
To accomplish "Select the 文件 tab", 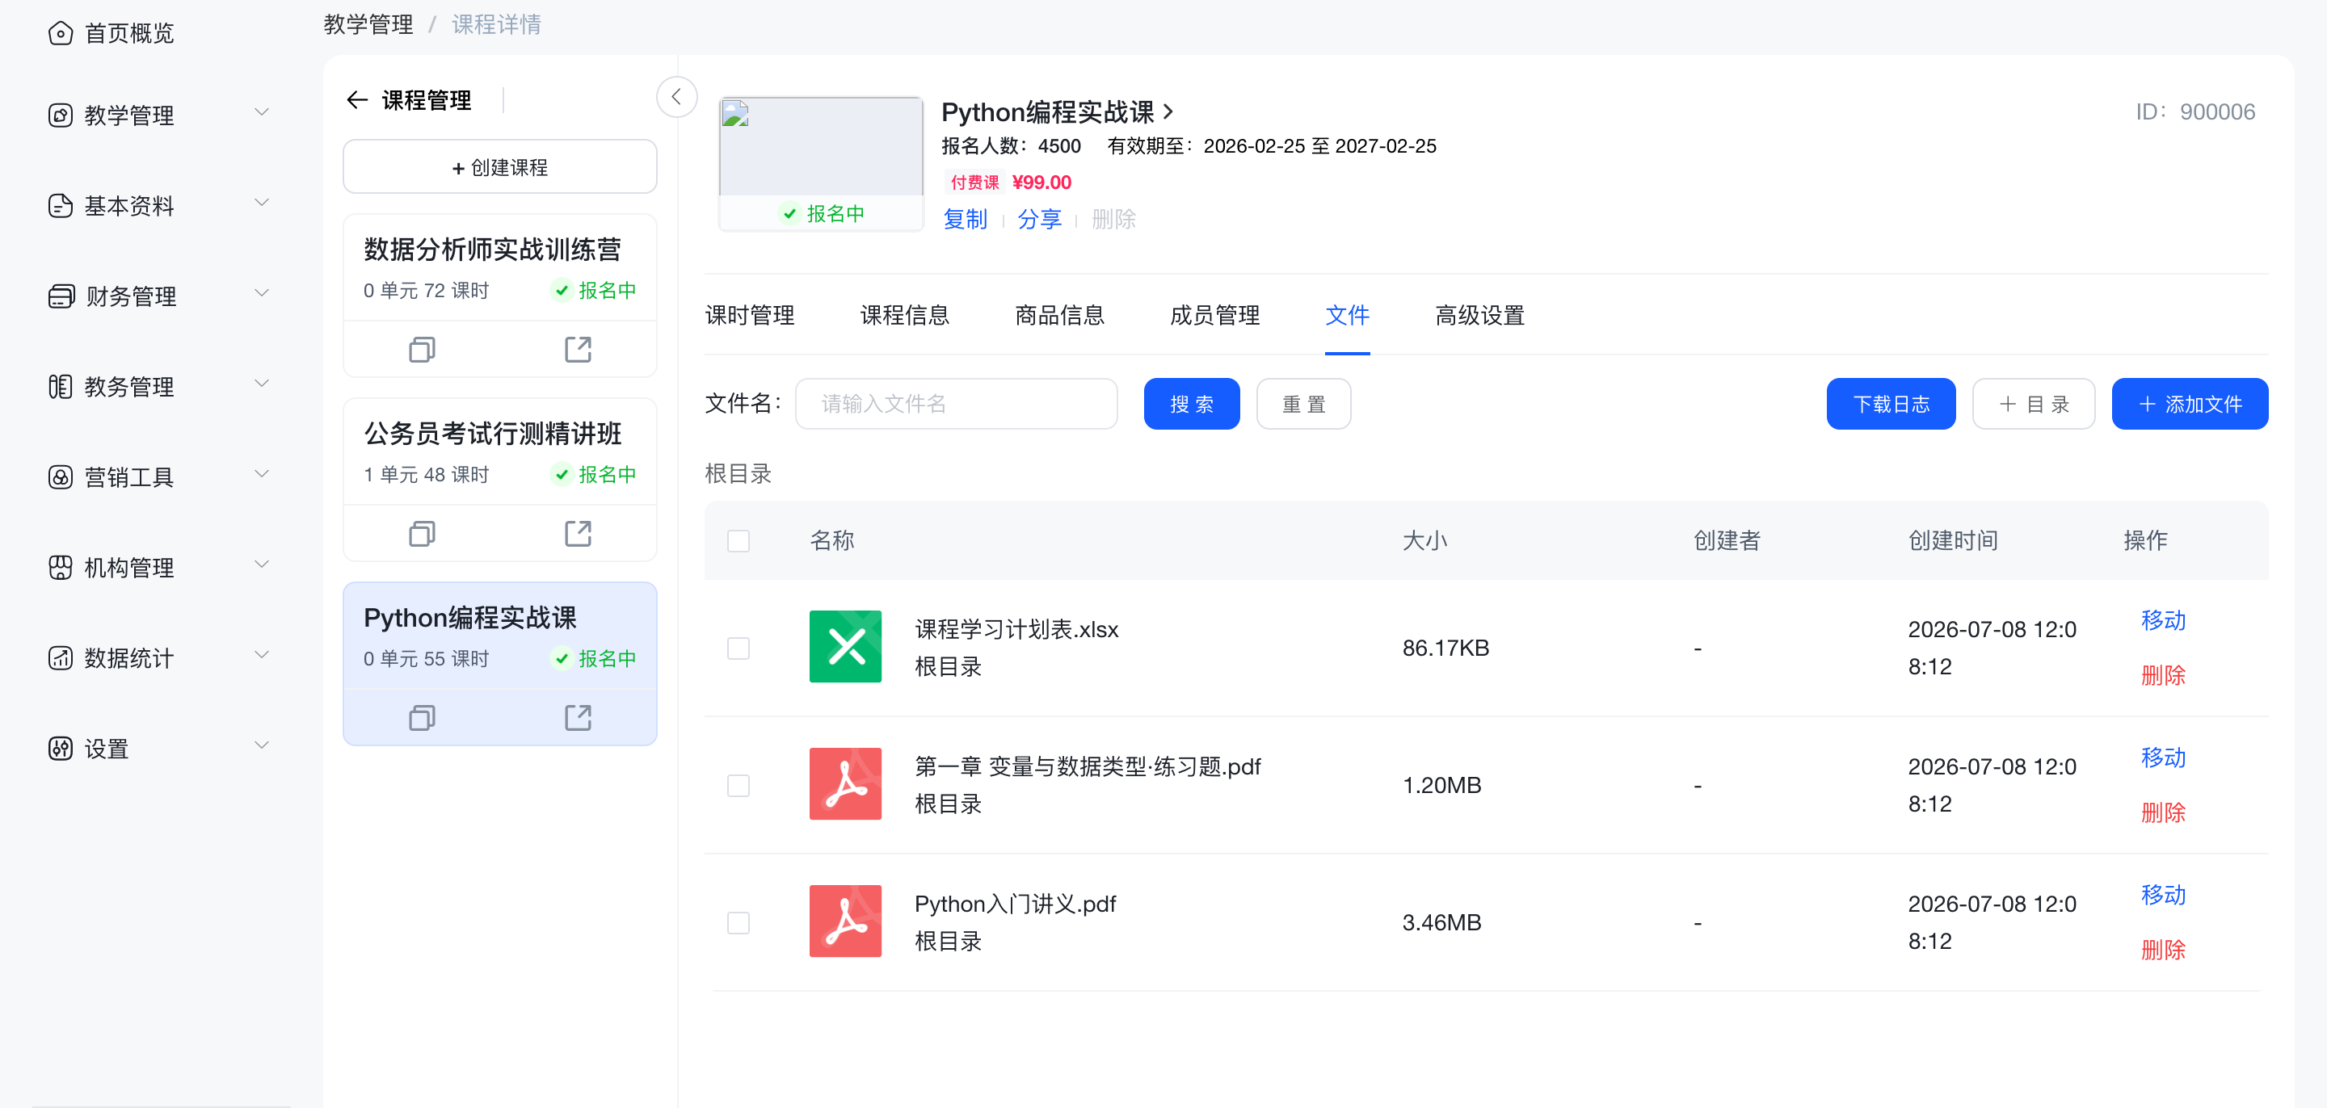I will 1347,315.
